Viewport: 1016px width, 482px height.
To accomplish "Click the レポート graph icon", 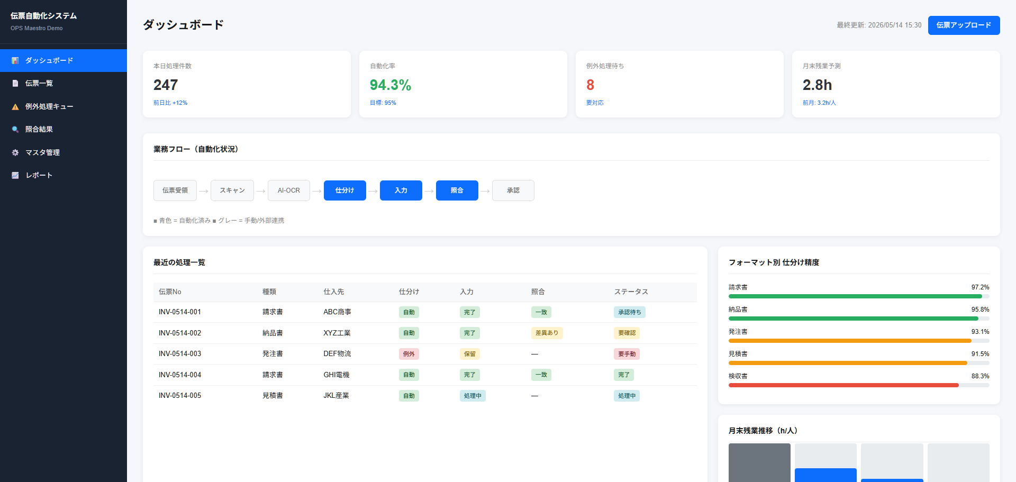I will coord(15,175).
